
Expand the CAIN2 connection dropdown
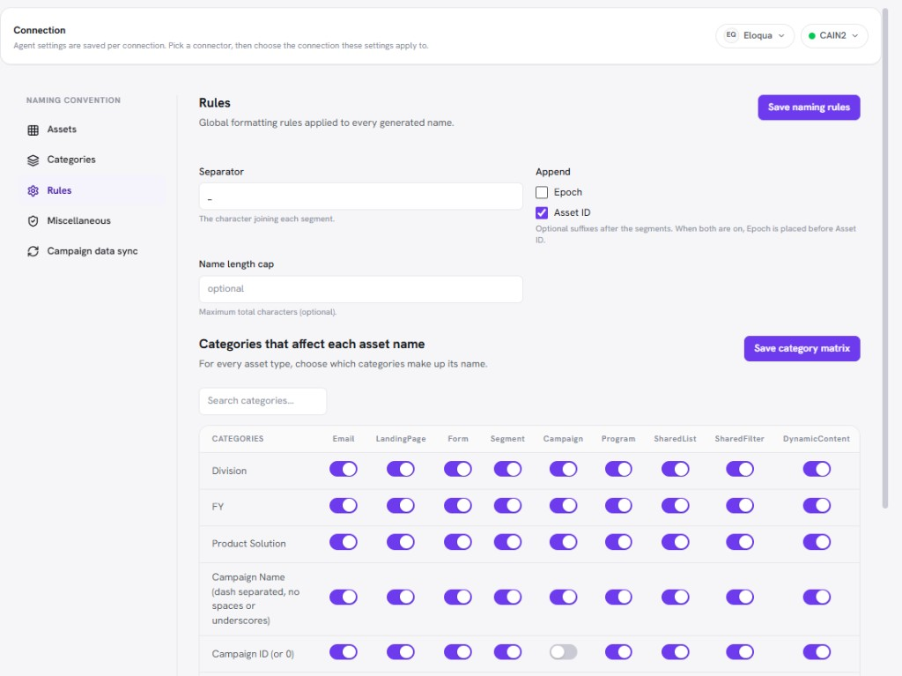tap(834, 36)
